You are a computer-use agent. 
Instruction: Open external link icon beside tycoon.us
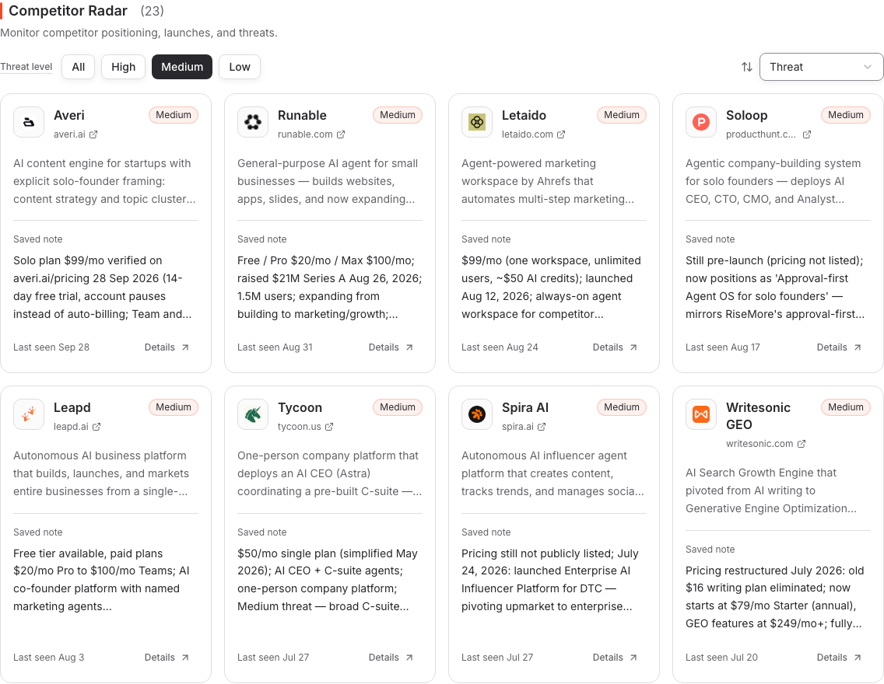tap(328, 427)
